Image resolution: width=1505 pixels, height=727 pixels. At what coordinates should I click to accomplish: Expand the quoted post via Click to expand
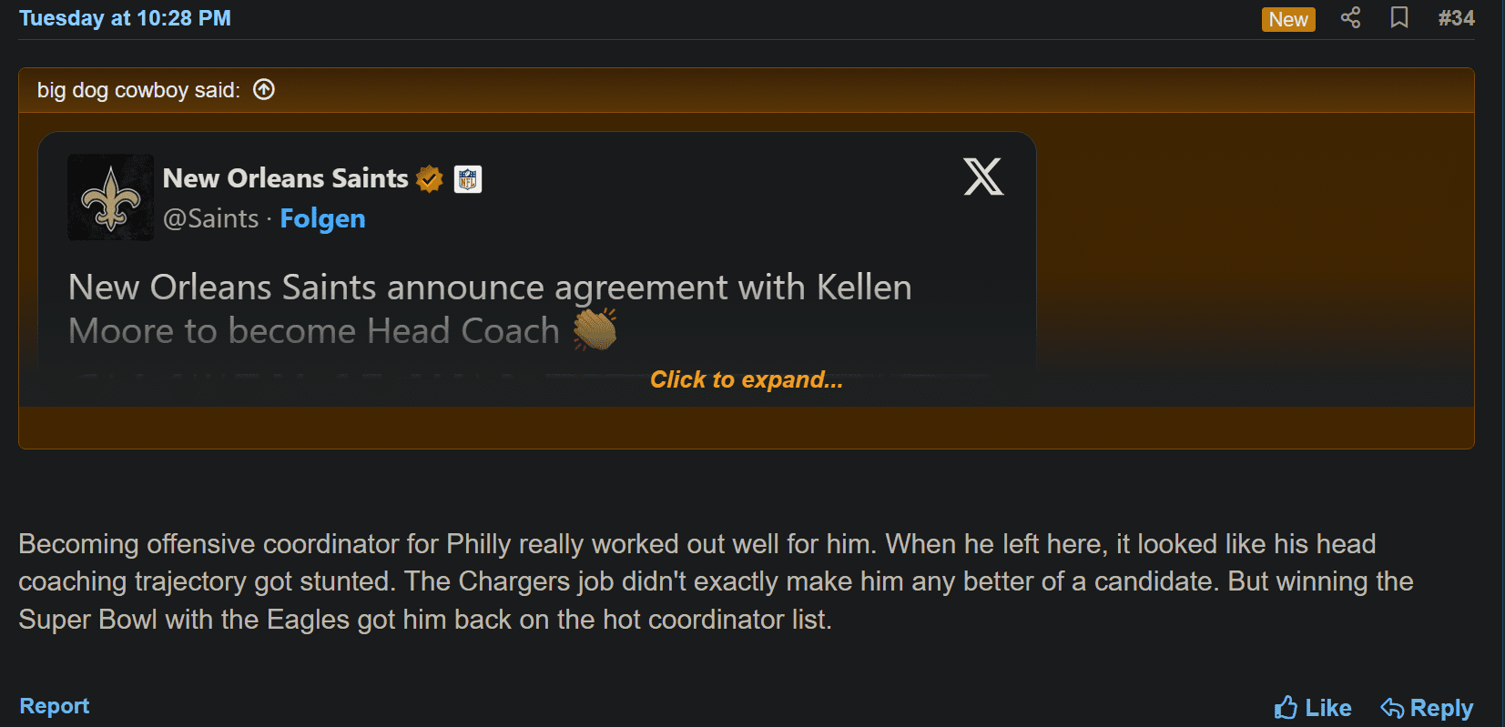747,379
